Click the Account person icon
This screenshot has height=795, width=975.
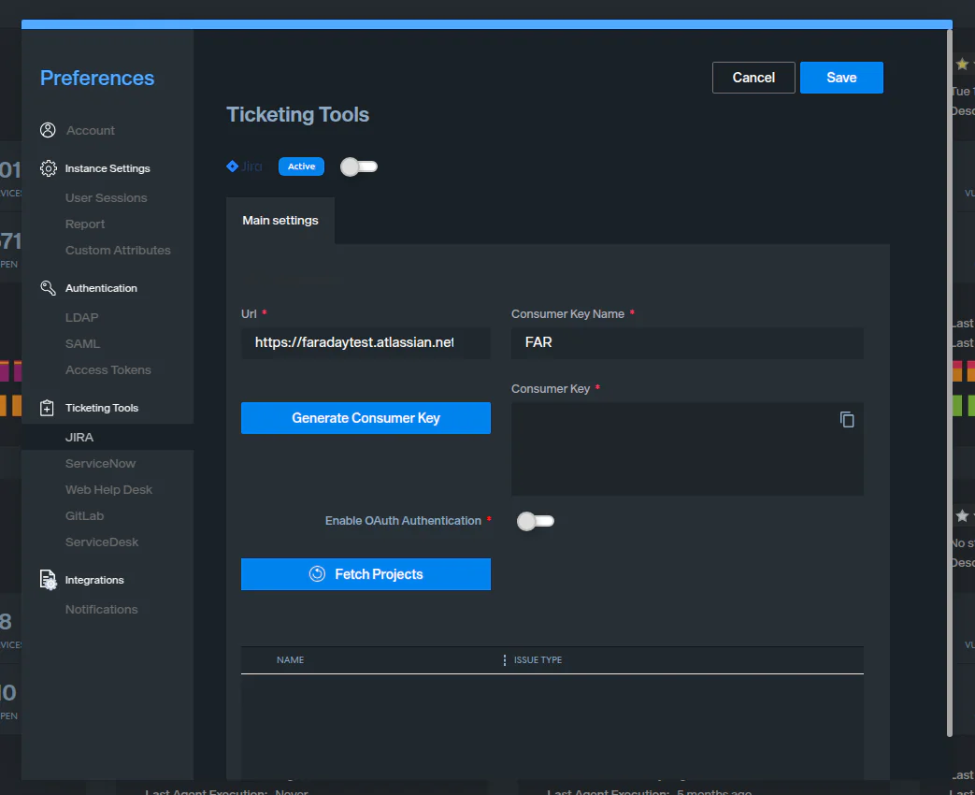point(48,131)
